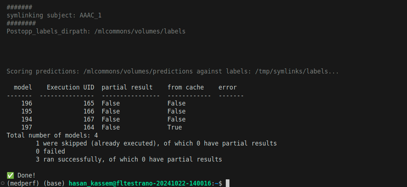Image resolution: width=407 pixels, height=187 pixels.
Task: Click the small circle prompt marker
Action: click(x=3, y=183)
